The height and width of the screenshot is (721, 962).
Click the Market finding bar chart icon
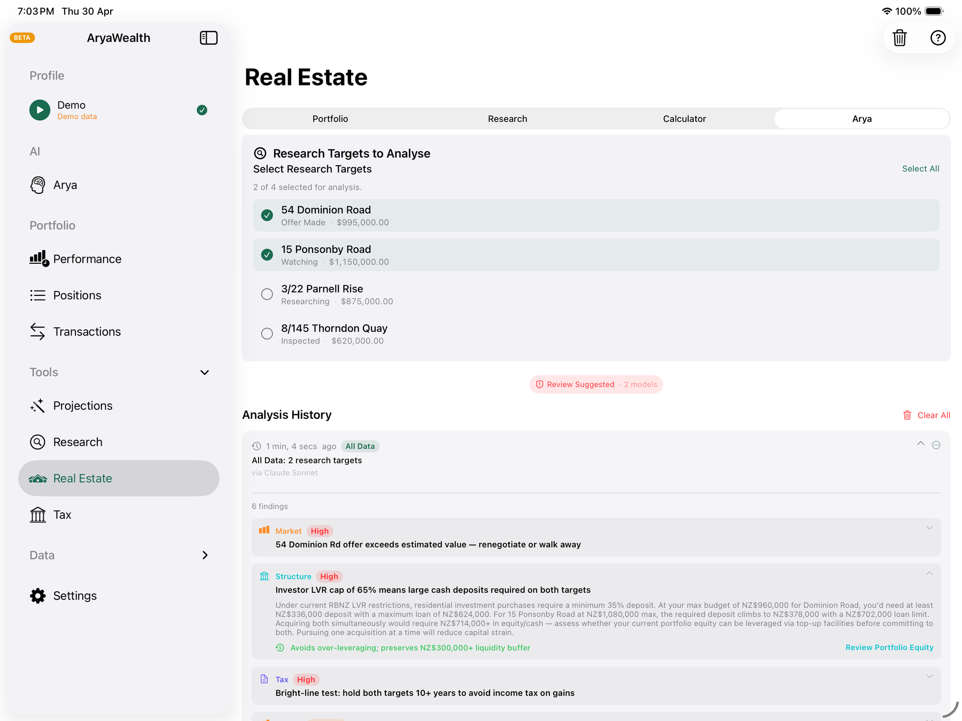click(x=264, y=530)
